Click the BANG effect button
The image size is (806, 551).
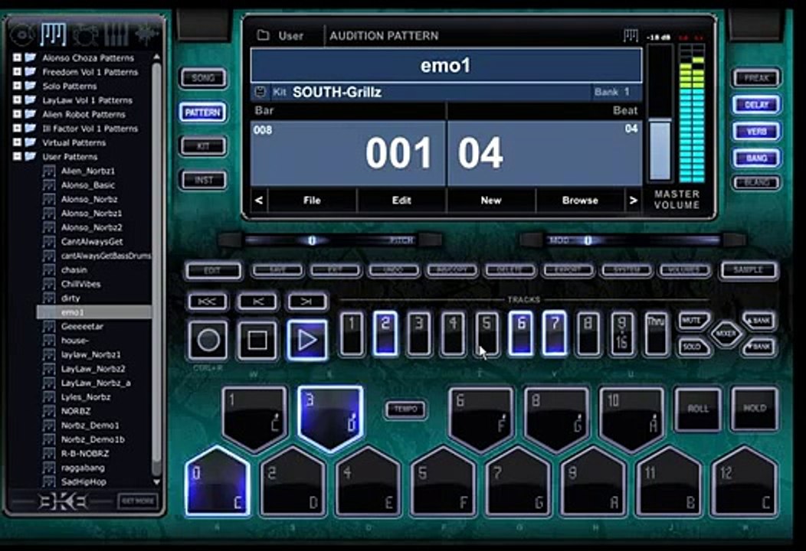coord(756,158)
